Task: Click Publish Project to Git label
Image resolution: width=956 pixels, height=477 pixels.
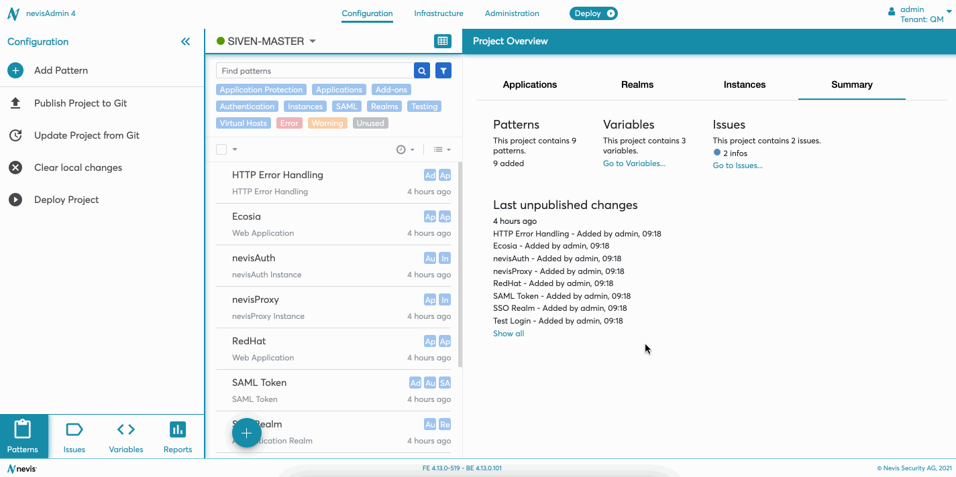Action: [81, 103]
